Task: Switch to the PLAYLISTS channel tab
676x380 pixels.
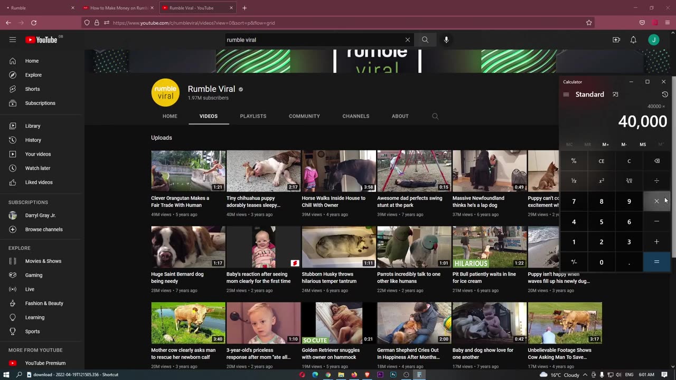Action: (253, 116)
